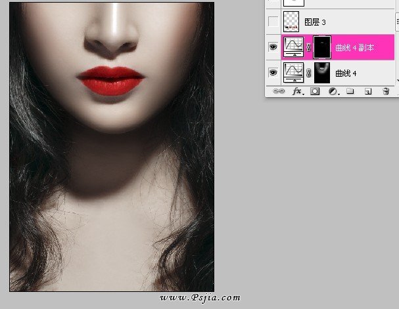This screenshot has height=309, width=399.
Task: Create a new layer
Action: pos(368,91)
